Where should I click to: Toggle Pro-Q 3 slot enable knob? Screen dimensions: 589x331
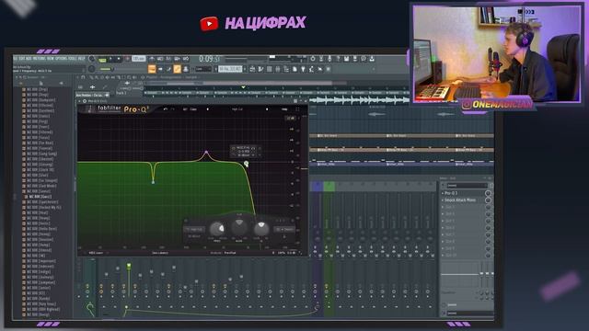click(x=488, y=193)
